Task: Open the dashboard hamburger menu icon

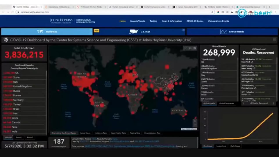Action: click(274, 40)
